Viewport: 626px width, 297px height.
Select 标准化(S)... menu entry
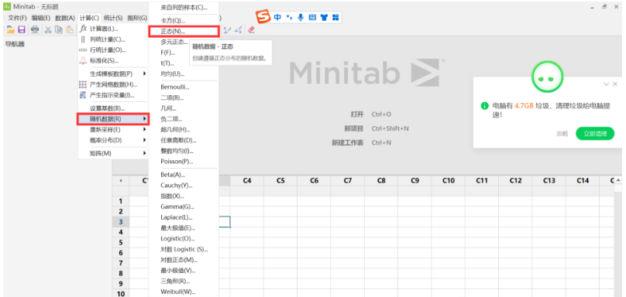coord(113,60)
